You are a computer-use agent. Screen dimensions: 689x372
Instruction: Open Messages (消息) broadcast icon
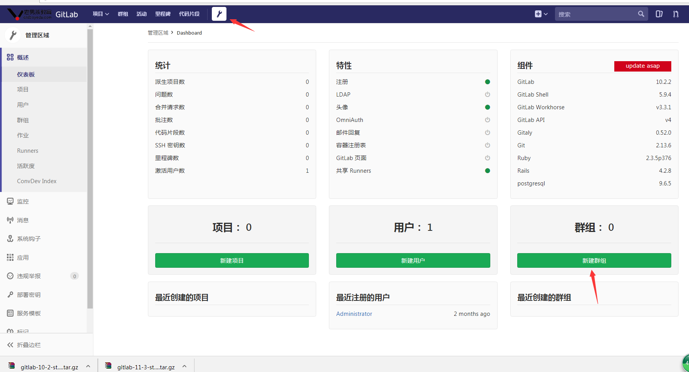point(10,220)
